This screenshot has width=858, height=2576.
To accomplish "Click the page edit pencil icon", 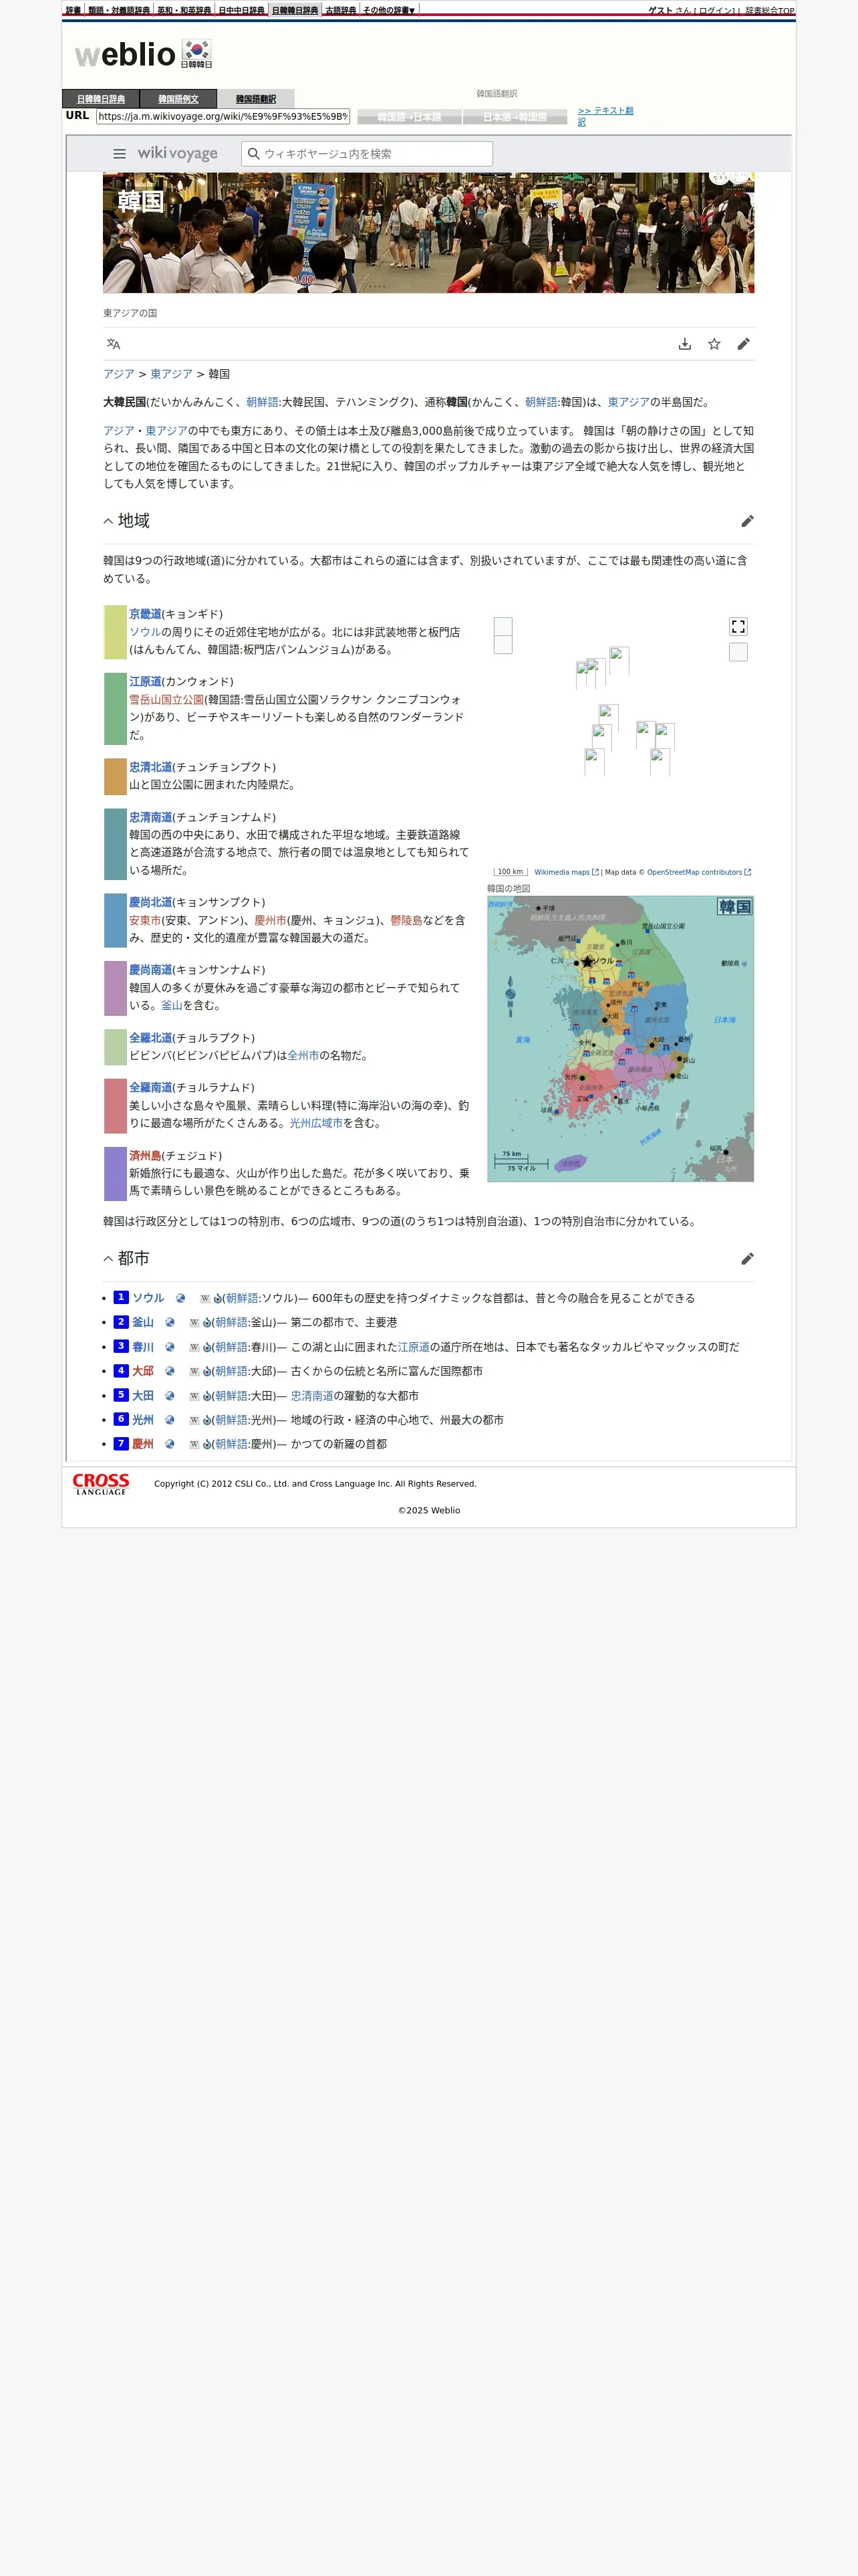I will pyautogui.click(x=743, y=344).
